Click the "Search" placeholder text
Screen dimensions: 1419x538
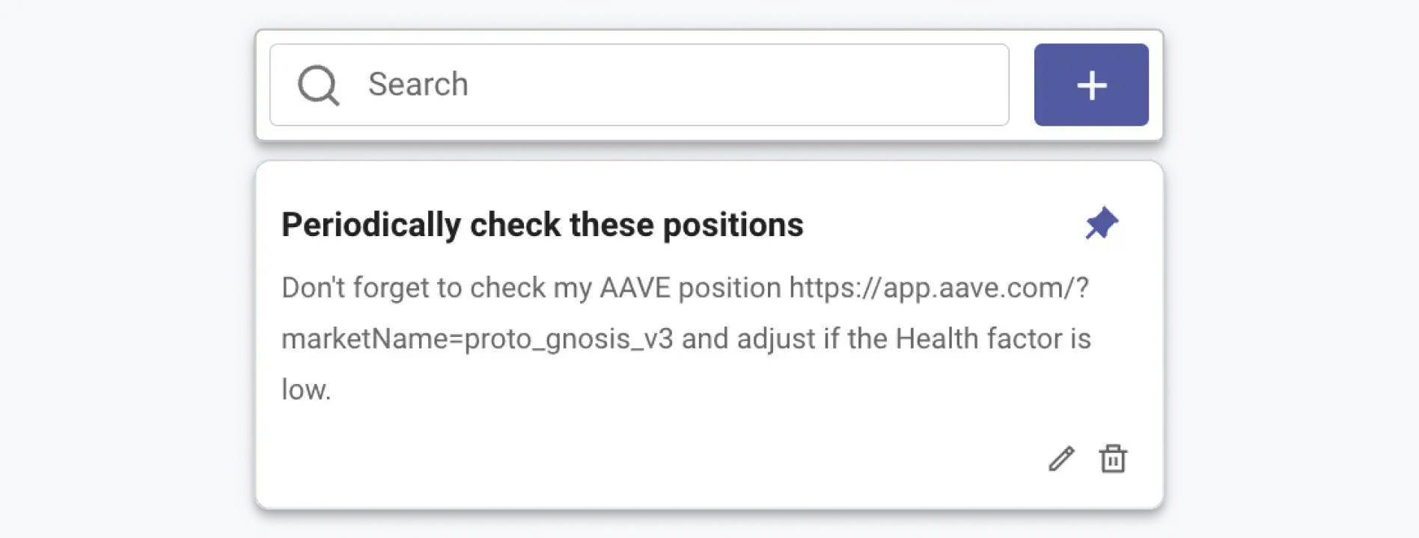418,84
